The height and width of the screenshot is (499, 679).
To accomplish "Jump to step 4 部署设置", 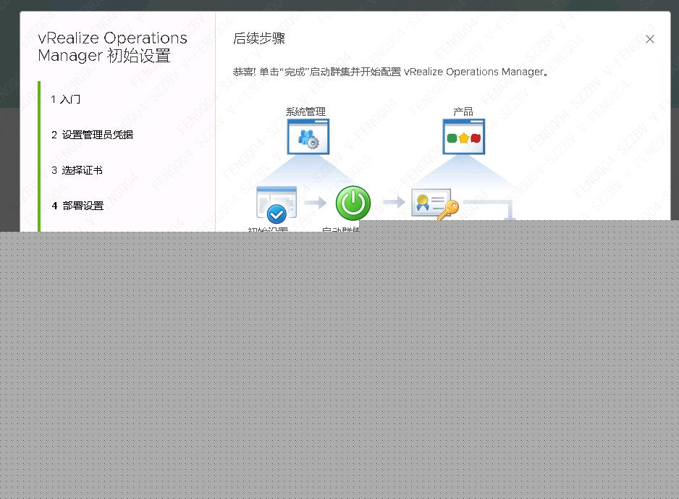I will click(x=77, y=206).
